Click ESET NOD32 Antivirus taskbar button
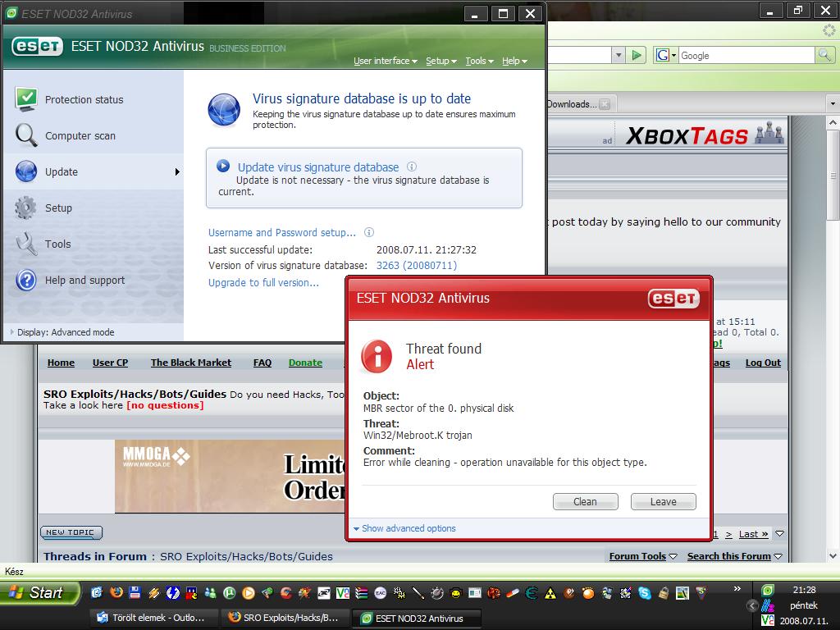 [x=416, y=619]
